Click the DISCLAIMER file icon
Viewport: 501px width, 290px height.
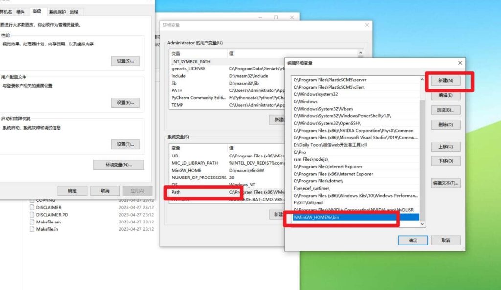point(32,207)
